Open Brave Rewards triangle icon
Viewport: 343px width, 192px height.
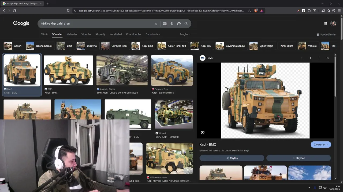262,11
